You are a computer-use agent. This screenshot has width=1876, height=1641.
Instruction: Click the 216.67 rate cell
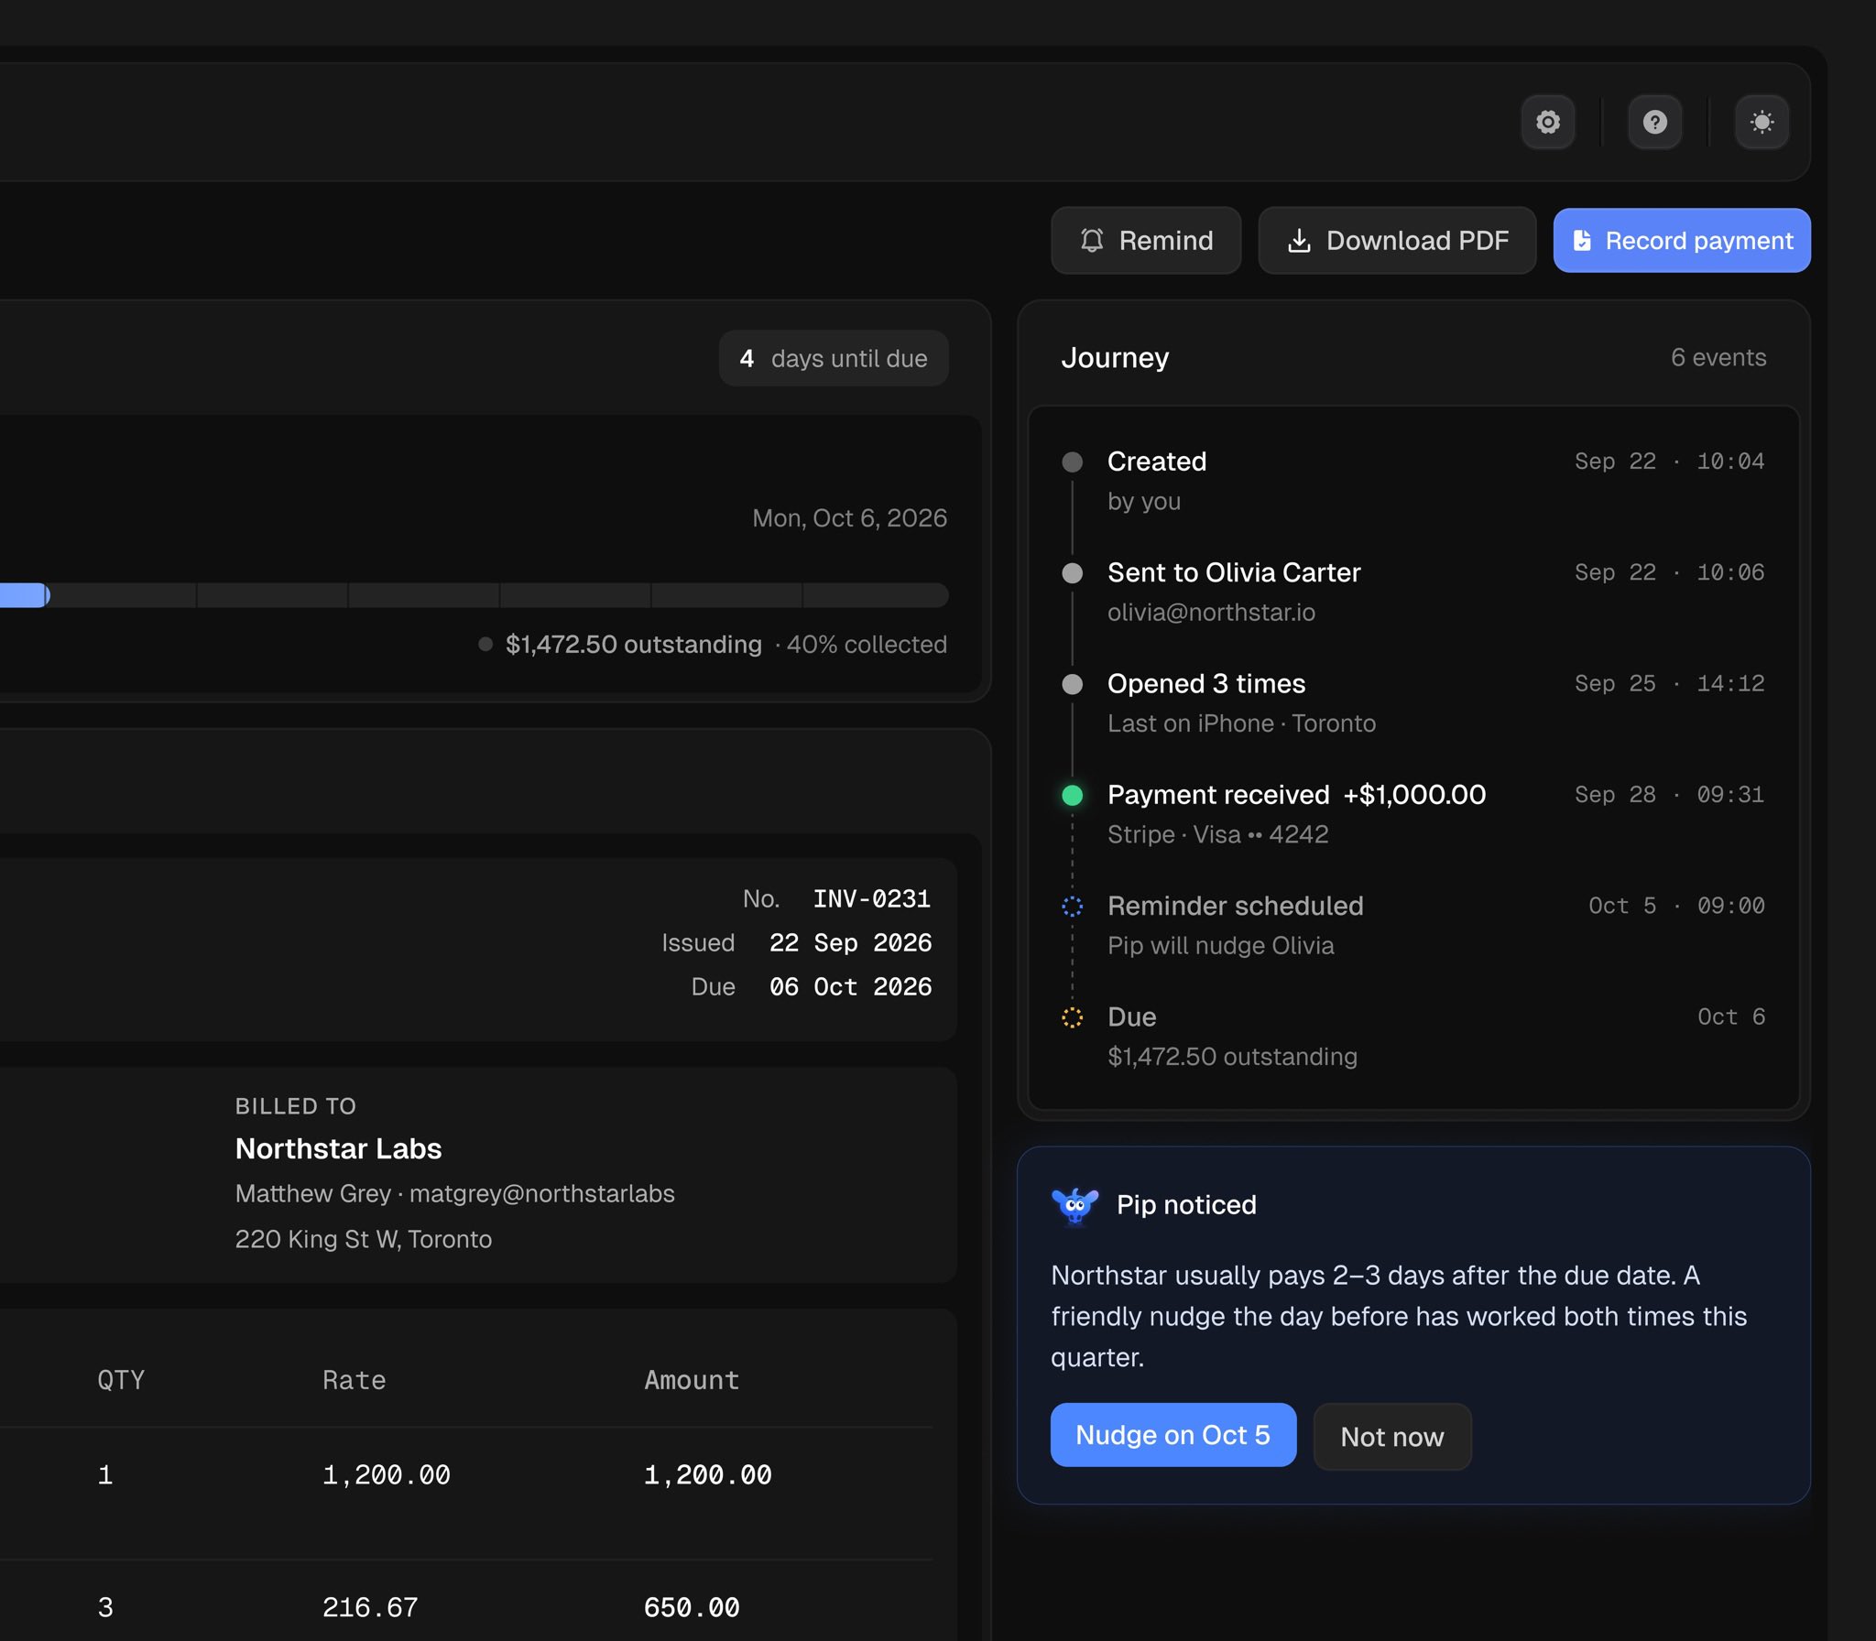[x=370, y=1607]
